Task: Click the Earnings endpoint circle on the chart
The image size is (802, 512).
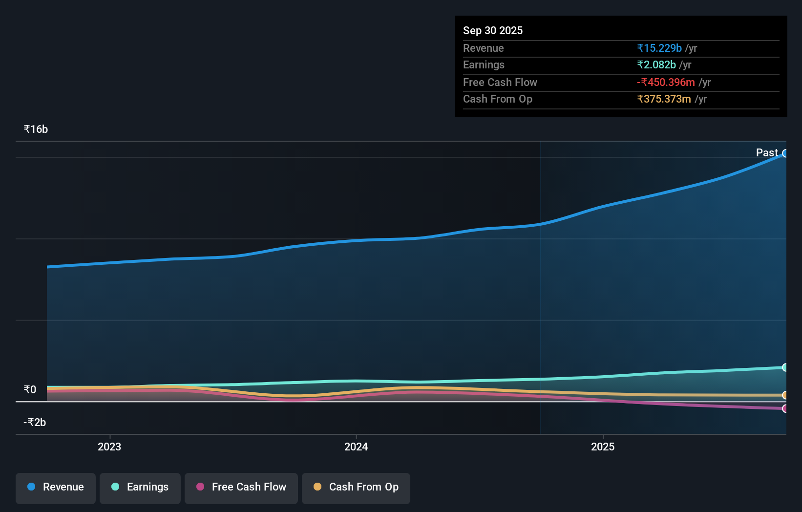Action: (x=785, y=367)
